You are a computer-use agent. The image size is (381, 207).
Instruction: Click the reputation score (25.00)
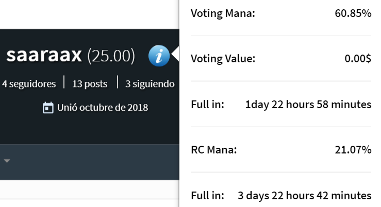[111, 56]
